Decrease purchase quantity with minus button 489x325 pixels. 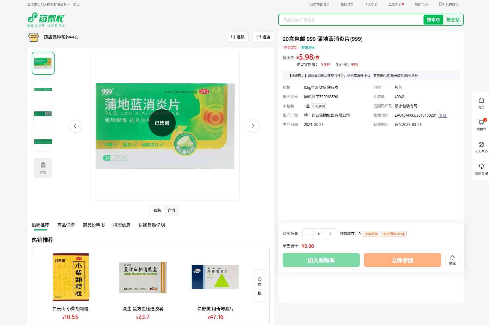click(x=308, y=234)
